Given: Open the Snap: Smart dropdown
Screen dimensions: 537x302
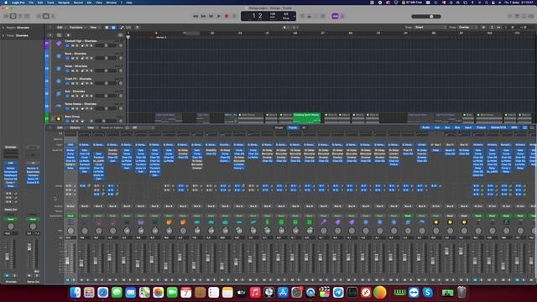Looking at the screenshot, I should coord(430,28).
